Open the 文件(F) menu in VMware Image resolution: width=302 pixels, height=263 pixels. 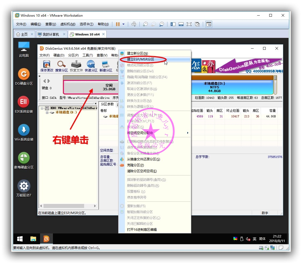(21, 24)
